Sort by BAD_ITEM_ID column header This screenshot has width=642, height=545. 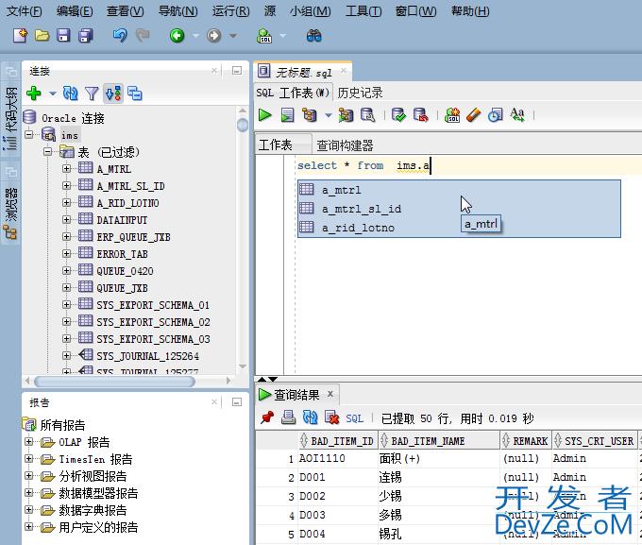click(x=338, y=441)
